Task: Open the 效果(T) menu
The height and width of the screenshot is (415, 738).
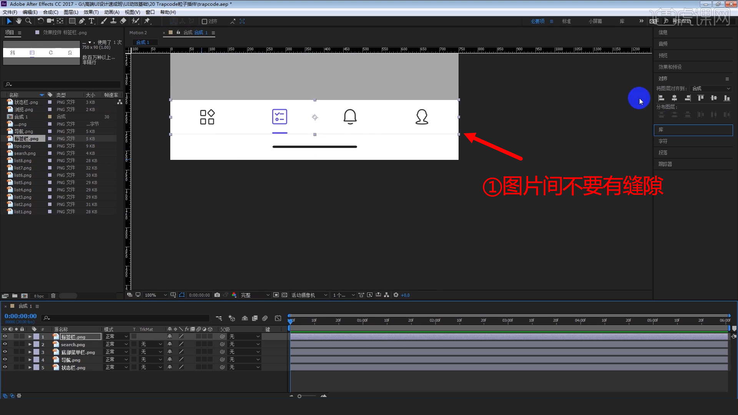Action: [91, 12]
